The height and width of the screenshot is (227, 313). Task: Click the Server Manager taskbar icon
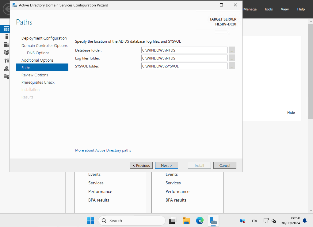click(213, 221)
